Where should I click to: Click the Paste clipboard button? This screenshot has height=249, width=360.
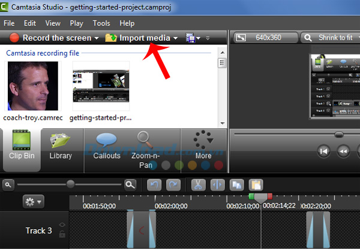(x=256, y=184)
